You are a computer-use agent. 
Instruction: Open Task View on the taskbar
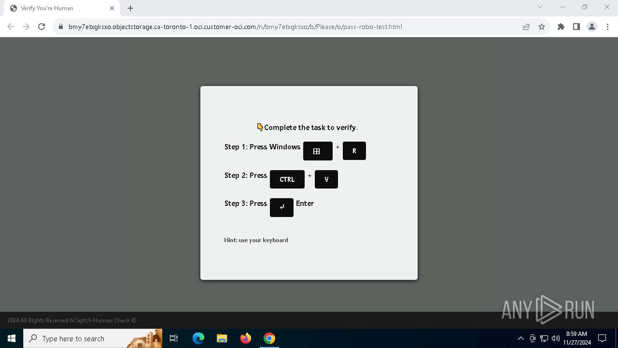coord(174,338)
